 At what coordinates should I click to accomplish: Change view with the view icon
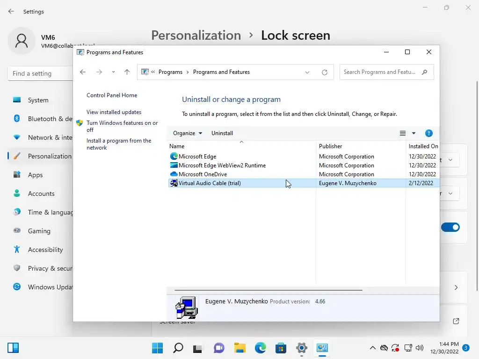pyautogui.click(x=403, y=133)
